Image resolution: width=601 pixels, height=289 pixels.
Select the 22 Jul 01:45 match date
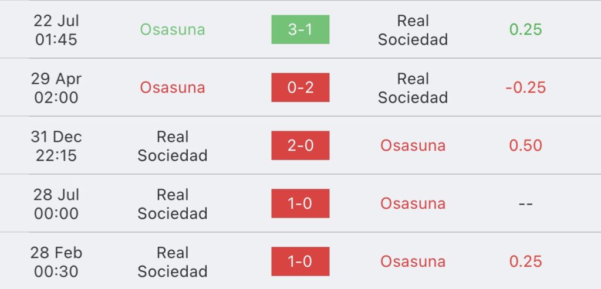tap(56, 30)
